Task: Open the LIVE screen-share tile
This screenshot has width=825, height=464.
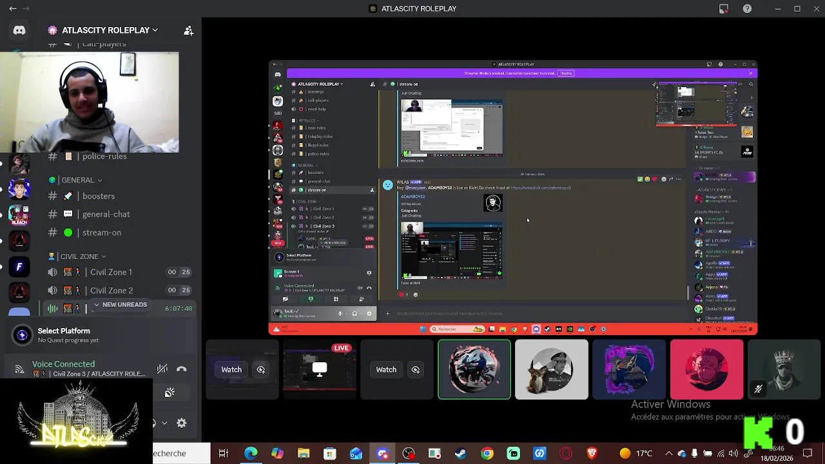Action: click(x=320, y=369)
